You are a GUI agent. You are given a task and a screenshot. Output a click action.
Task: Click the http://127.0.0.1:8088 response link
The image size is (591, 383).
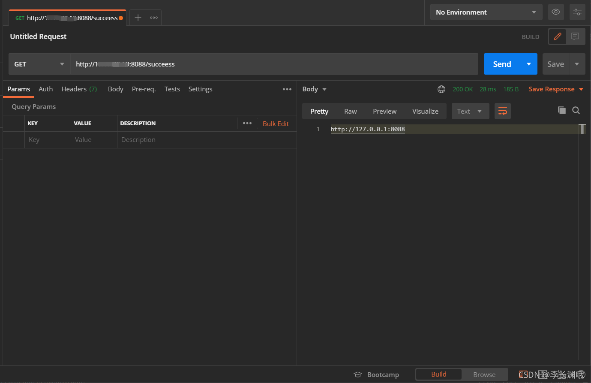pyautogui.click(x=368, y=129)
